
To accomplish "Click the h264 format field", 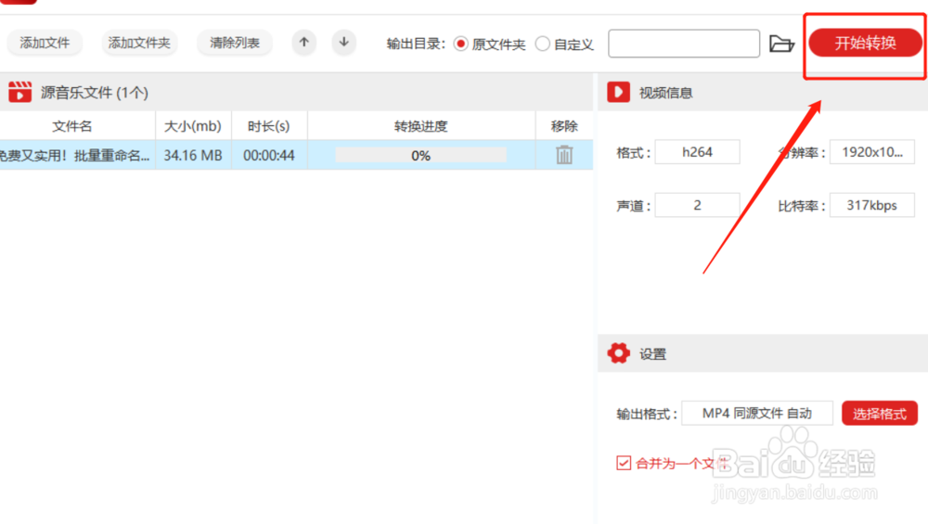I will (x=697, y=152).
